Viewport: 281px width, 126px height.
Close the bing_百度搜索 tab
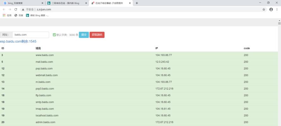coord(42,3)
